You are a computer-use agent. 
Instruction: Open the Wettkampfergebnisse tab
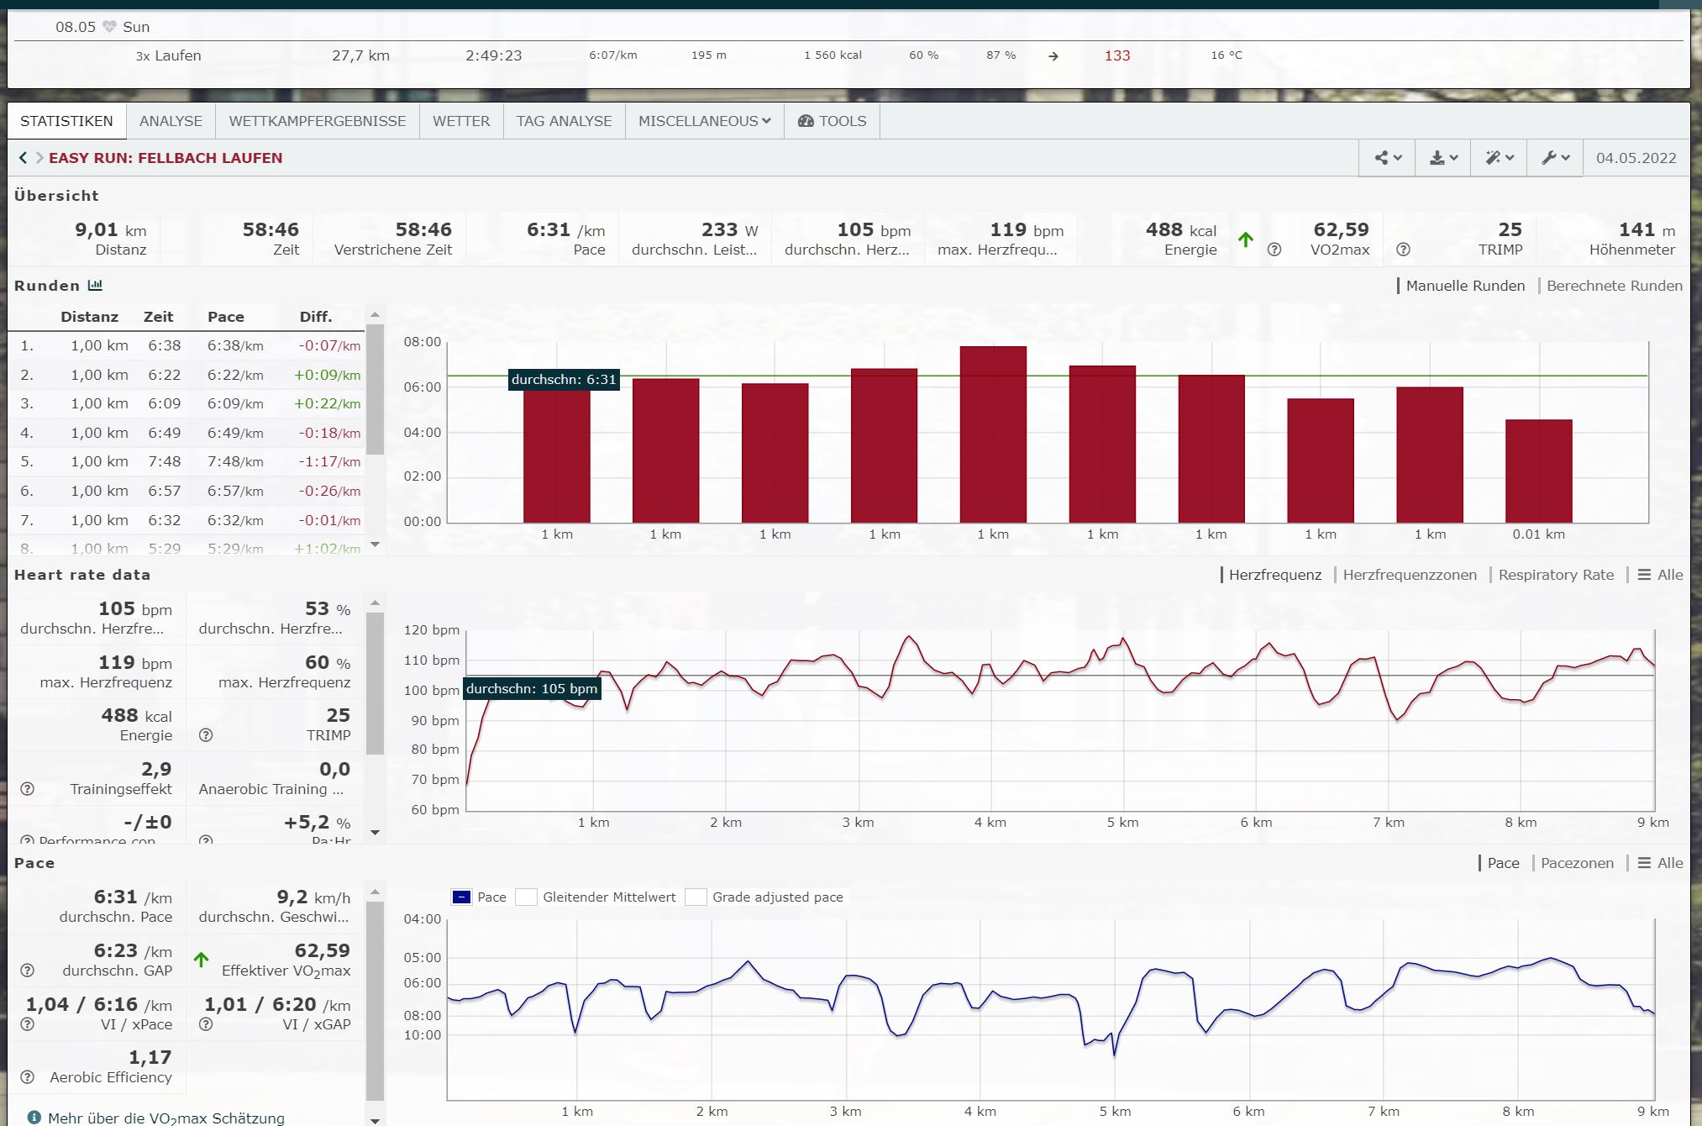coord(317,121)
